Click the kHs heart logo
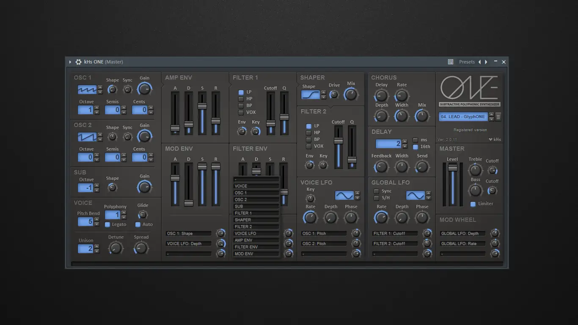This screenshot has height=325, width=578. [495, 139]
